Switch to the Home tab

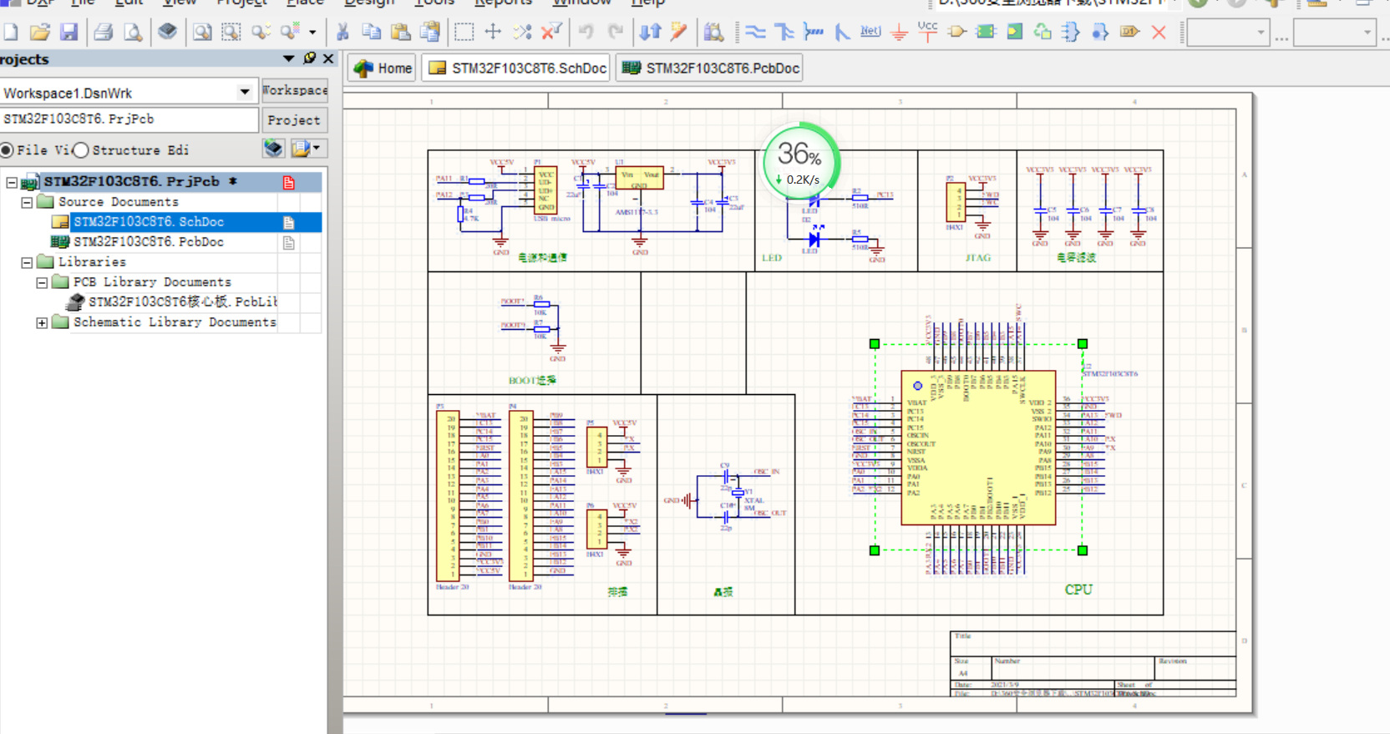(x=383, y=68)
